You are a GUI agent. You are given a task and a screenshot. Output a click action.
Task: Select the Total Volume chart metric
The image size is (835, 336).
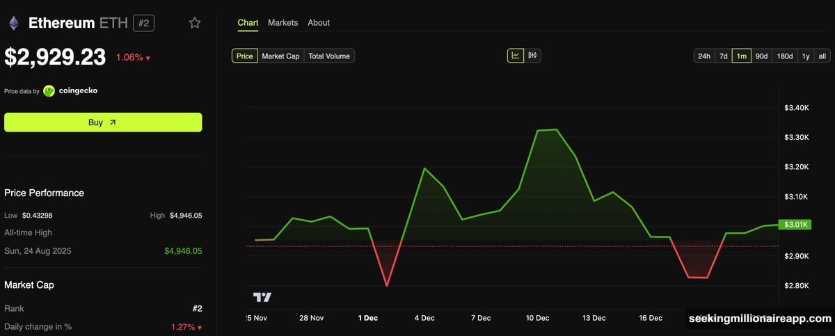coord(329,56)
